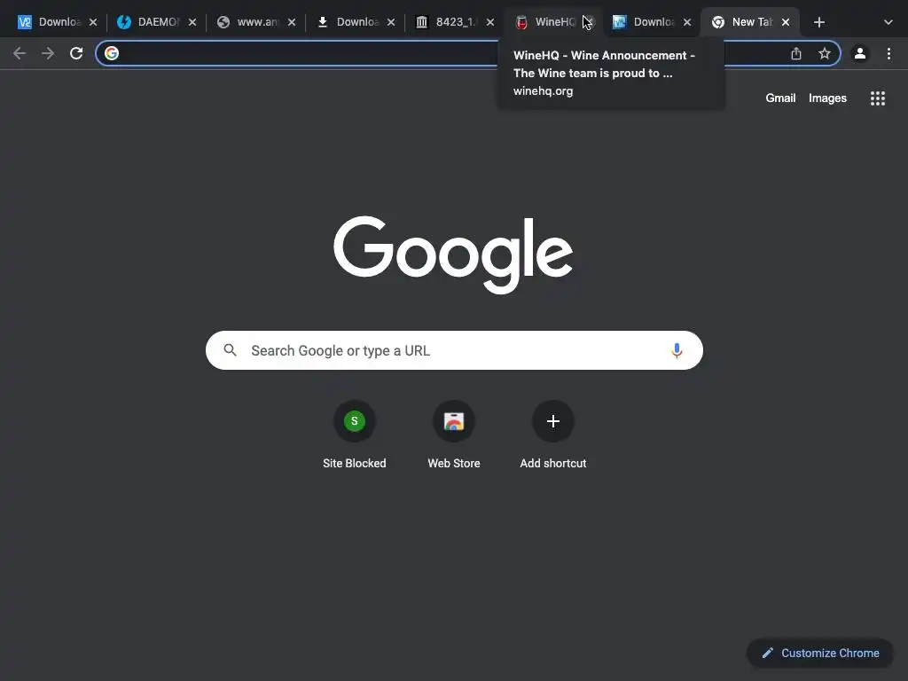Close the www.an tab
This screenshot has width=908, height=681.
click(292, 22)
